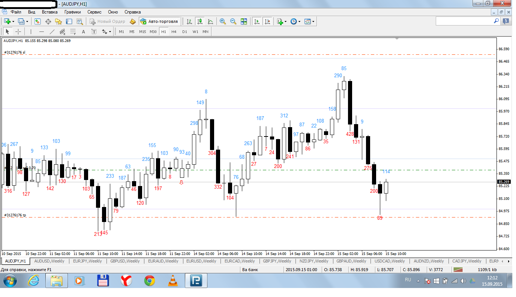Switch to the AUDNZD,Weekly chart tab
The width and height of the screenshot is (516, 297).
tap(429, 261)
